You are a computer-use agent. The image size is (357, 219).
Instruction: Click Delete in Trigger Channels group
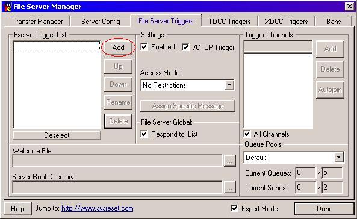point(330,69)
